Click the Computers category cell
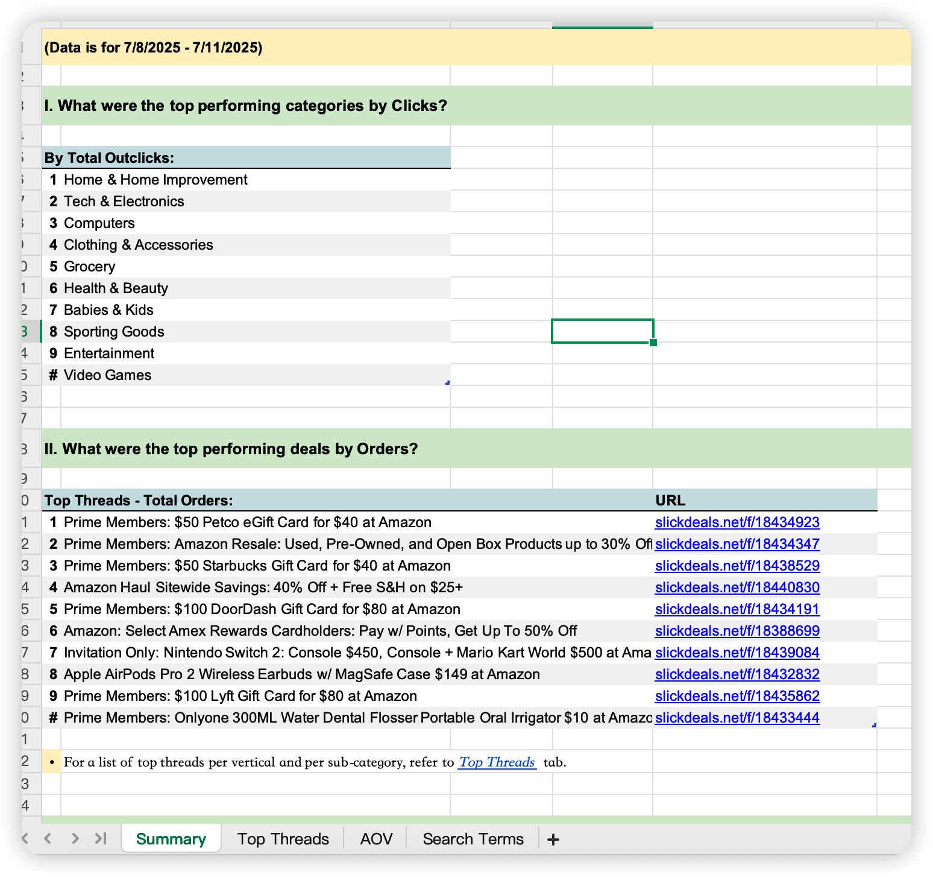 pos(256,223)
